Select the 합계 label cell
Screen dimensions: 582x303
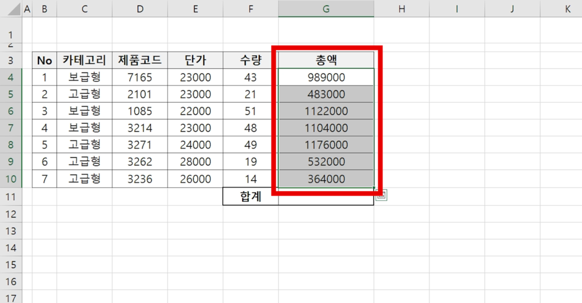tap(251, 197)
